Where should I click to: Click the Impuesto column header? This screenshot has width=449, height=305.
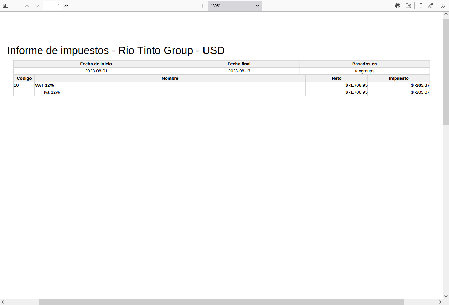click(x=398, y=78)
